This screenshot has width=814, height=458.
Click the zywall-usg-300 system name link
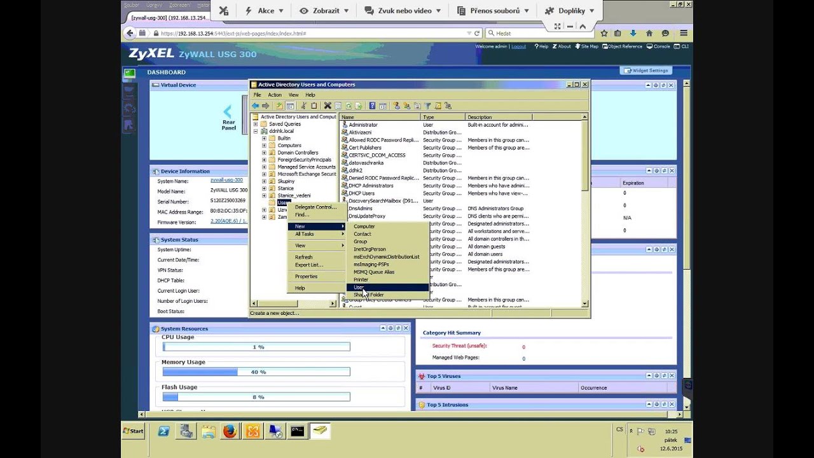click(226, 180)
